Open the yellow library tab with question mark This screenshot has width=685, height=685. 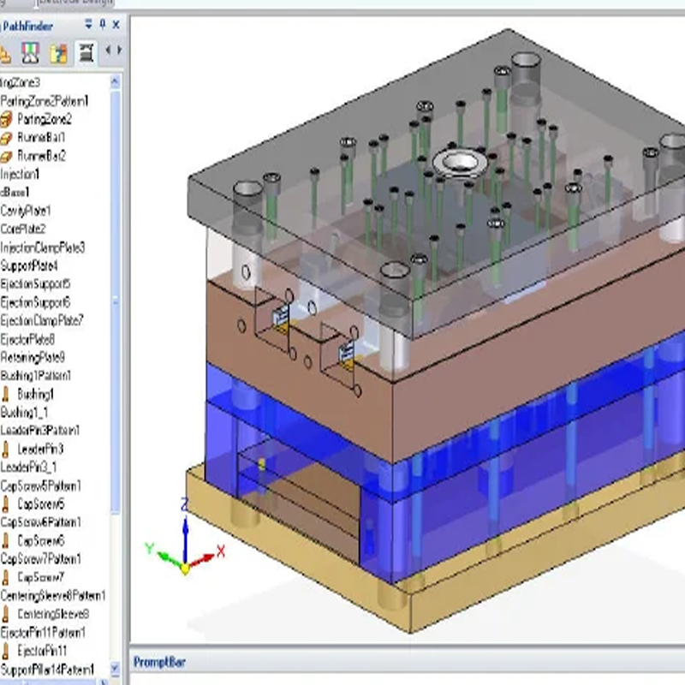click(58, 53)
